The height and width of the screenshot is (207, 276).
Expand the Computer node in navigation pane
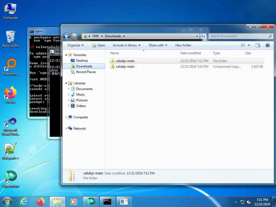(66, 117)
